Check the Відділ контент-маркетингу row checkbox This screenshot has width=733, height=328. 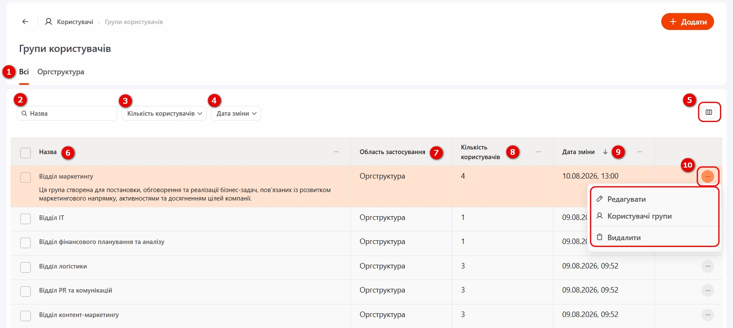point(26,316)
